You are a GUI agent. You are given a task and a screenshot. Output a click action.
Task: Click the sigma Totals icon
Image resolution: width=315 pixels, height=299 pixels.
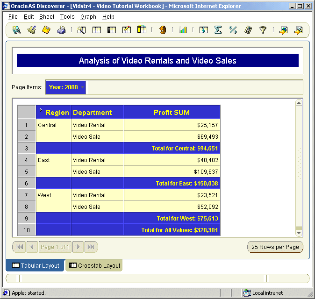point(218,30)
